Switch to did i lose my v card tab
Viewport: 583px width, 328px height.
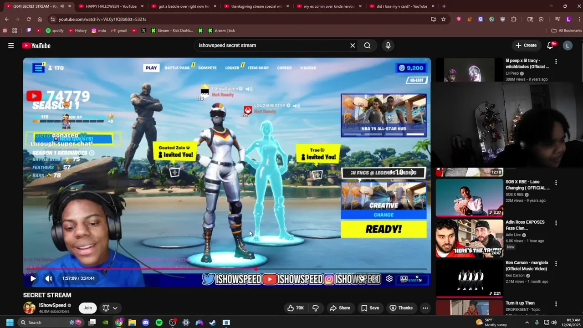[x=401, y=6]
